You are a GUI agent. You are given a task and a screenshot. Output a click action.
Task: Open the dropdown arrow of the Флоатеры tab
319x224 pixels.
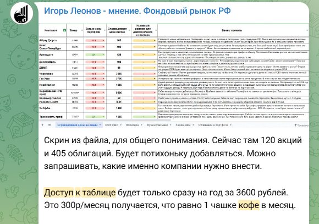pos(141,125)
